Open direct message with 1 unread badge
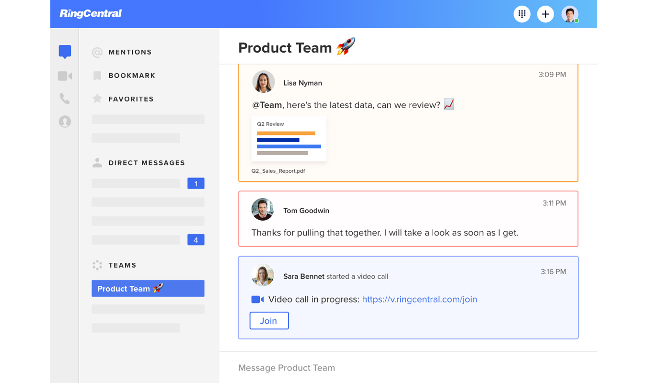The image size is (647, 383). pos(148,183)
